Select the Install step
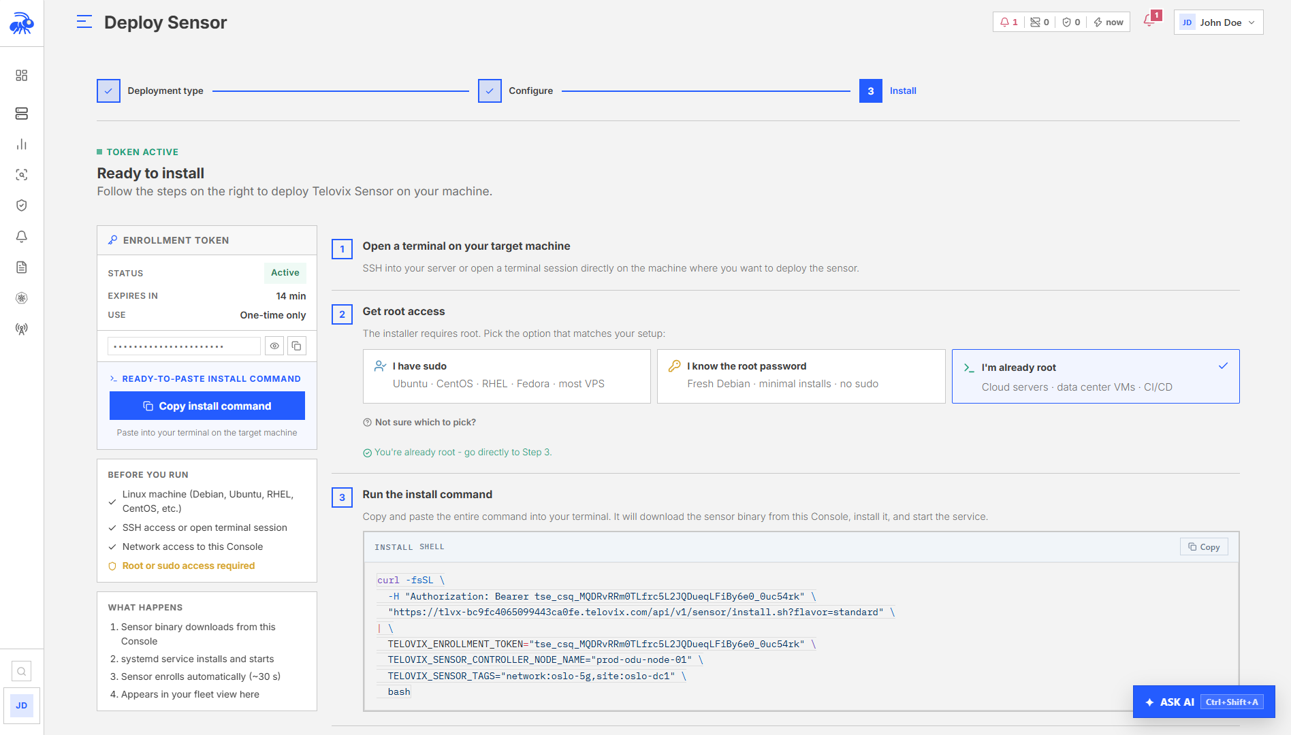The width and height of the screenshot is (1291, 735). pos(888,91)
